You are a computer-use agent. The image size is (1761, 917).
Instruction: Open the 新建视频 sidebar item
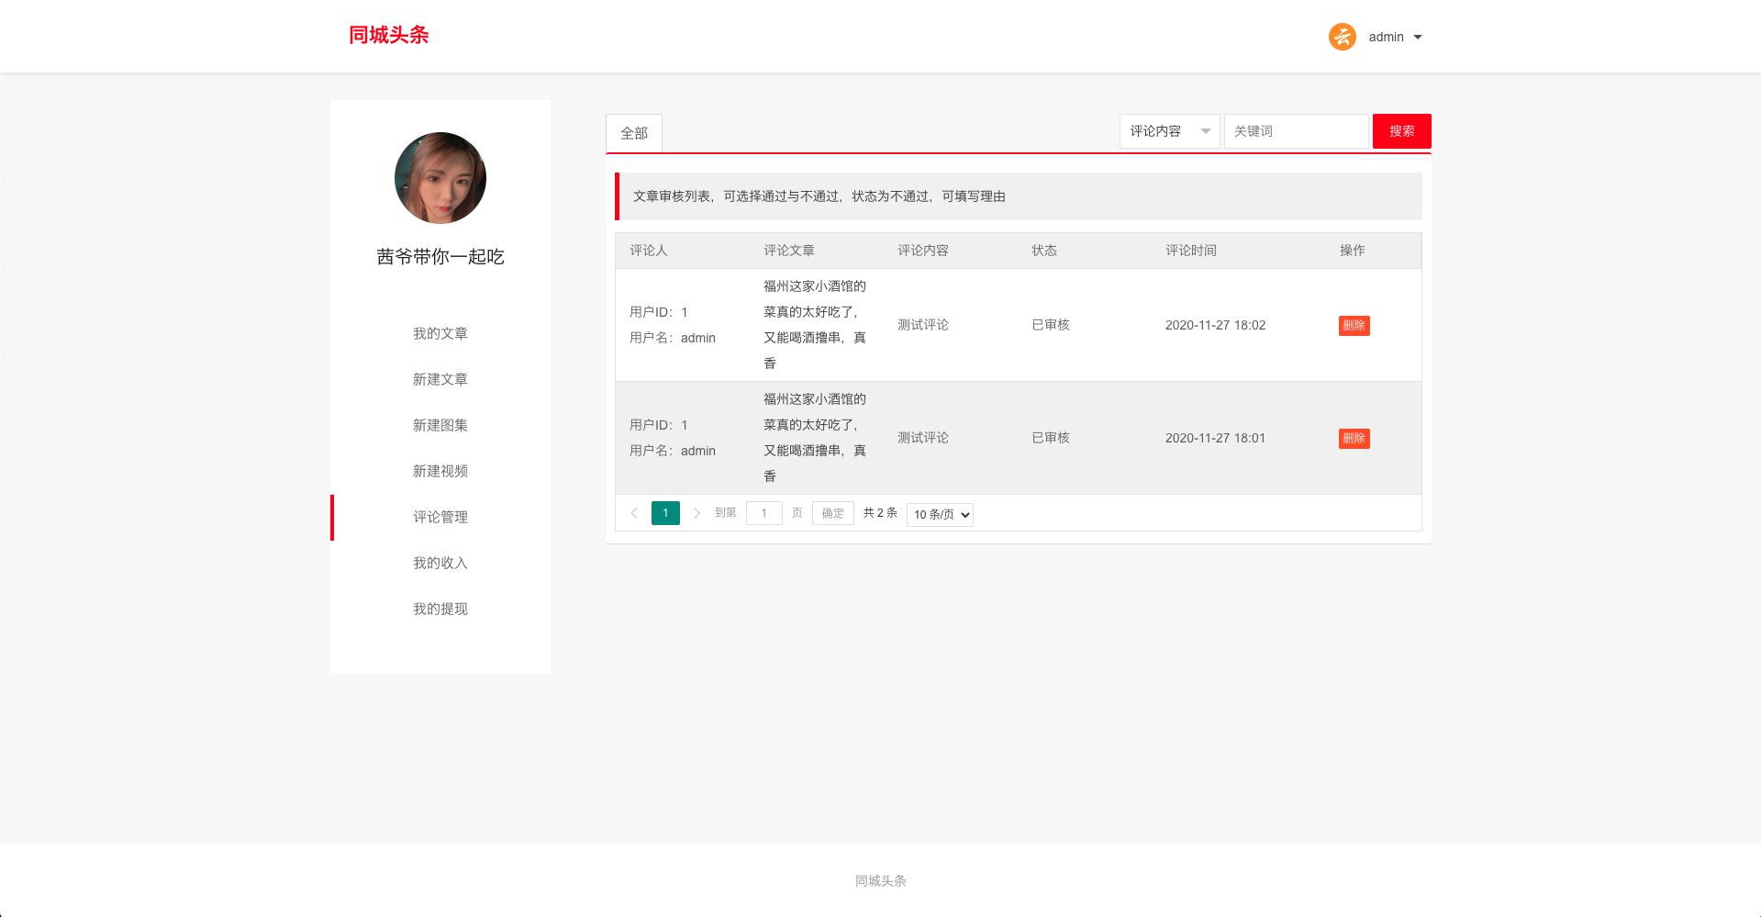[x=440, y=471]
